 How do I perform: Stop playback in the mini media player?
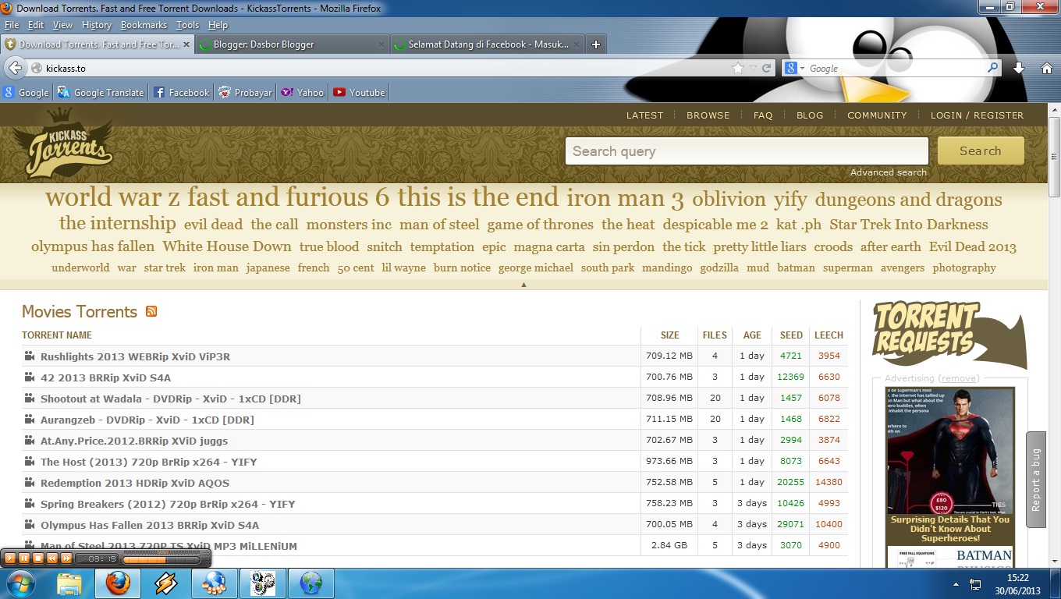tap(38, 558)
